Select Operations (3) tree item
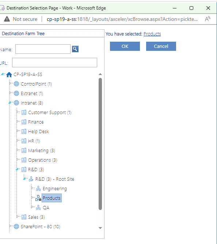Viewport: 217px width, 244px height. tap(43, 160)
